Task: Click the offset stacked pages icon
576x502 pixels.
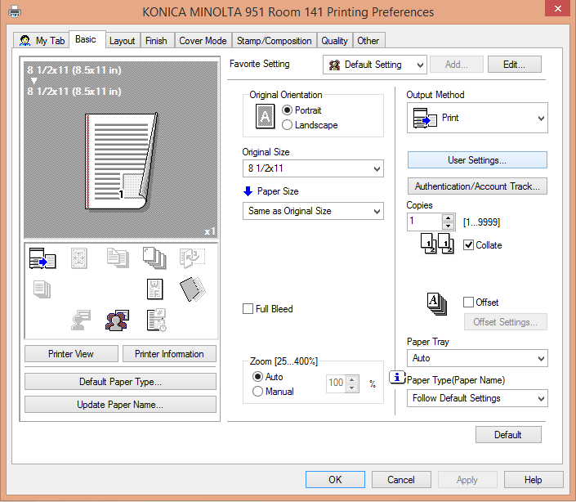Action: [437, 304]
